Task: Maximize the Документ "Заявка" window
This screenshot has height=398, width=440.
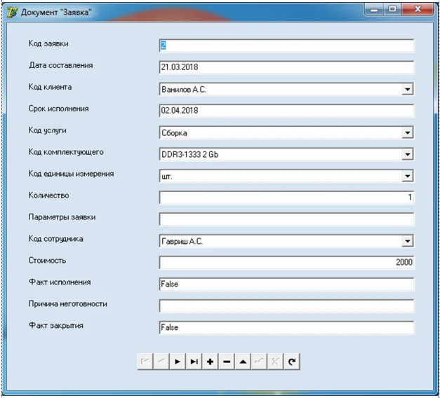Action: click(x=392, y=10)
